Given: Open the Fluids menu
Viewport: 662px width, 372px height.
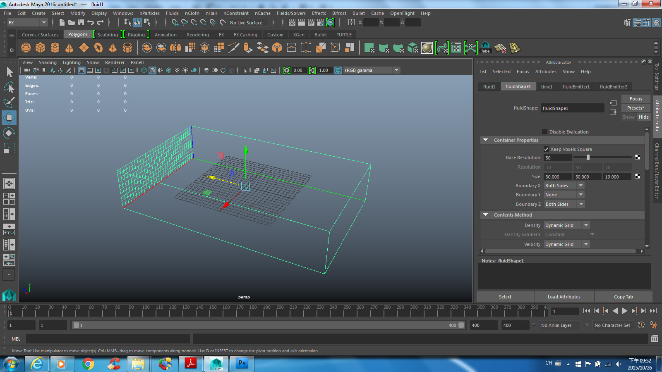Looking at the screenshot, I should coord(172,13).
